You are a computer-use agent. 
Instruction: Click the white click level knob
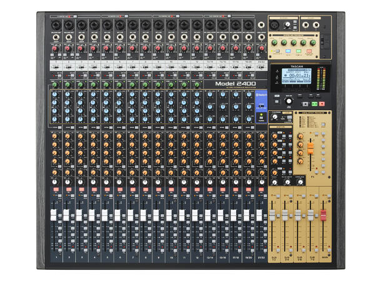point(275,117)
